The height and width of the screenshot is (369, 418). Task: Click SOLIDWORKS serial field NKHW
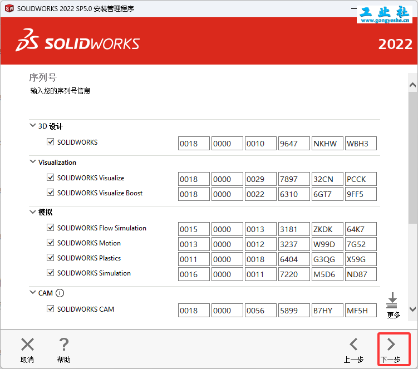[x=327, y=144]
